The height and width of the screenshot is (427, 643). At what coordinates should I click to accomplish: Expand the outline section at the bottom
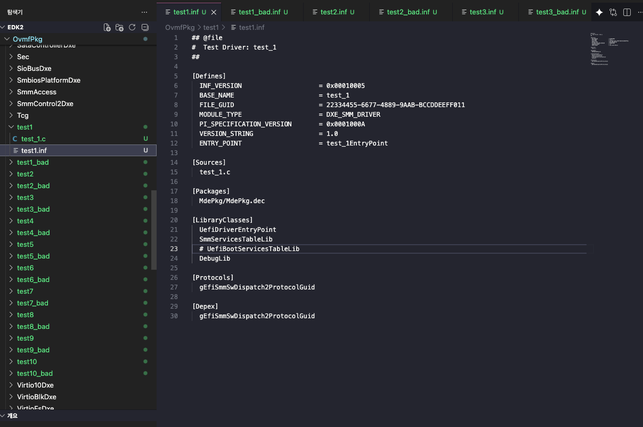tap(12, 416)
